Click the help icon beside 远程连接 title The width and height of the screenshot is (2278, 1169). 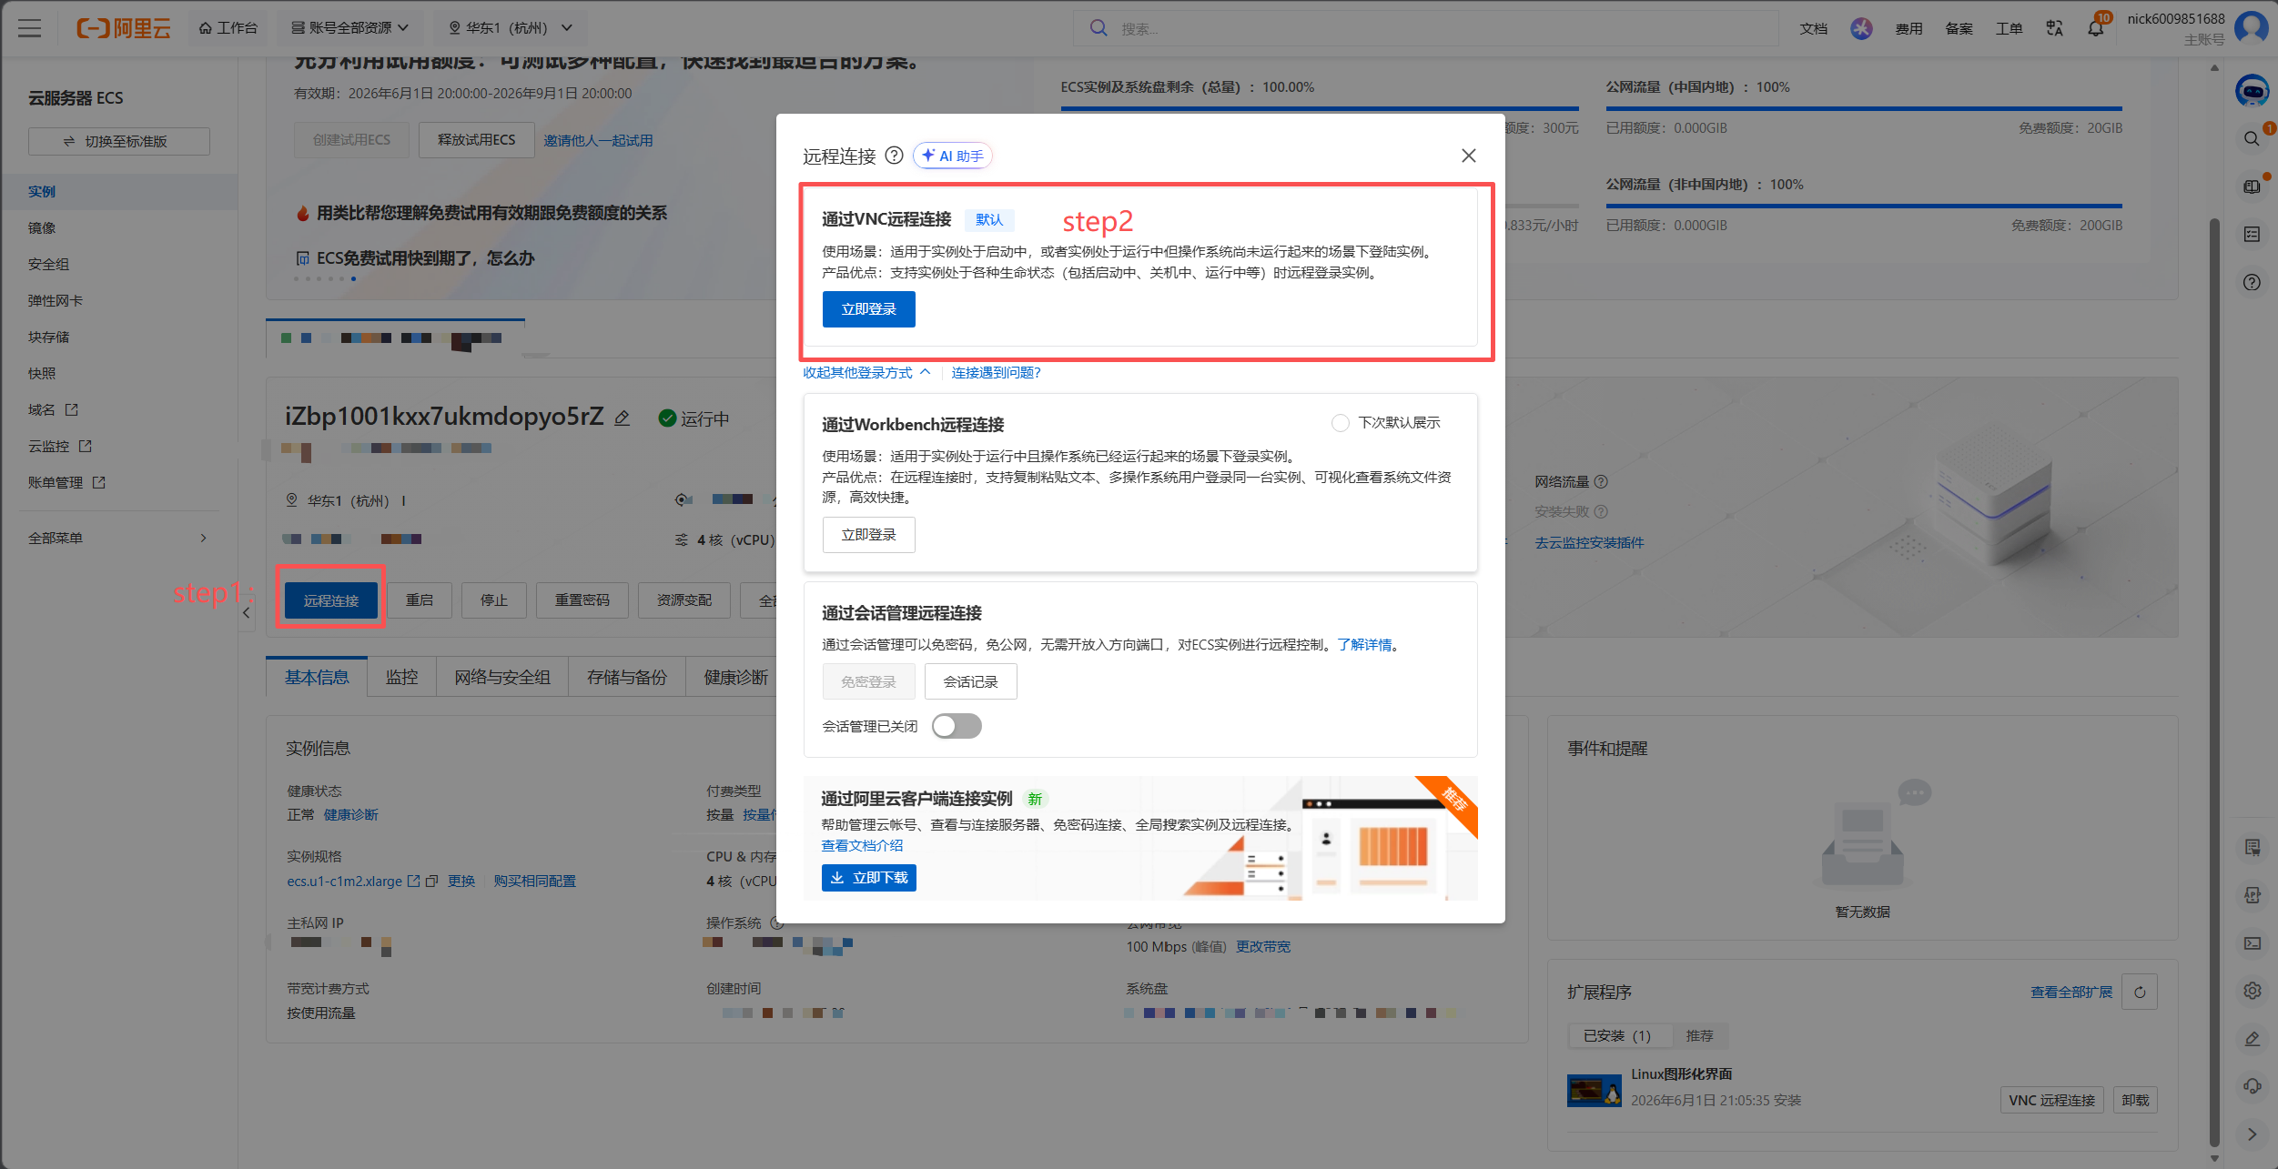click(895, 156)
